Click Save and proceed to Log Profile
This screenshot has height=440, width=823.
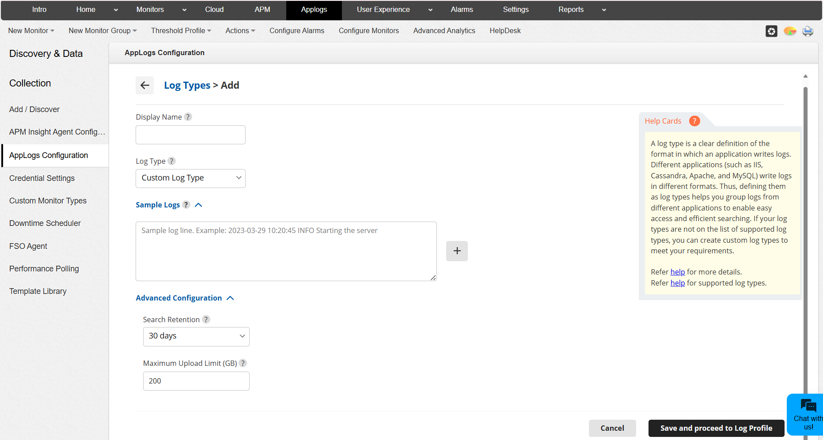tap(716, 428)
